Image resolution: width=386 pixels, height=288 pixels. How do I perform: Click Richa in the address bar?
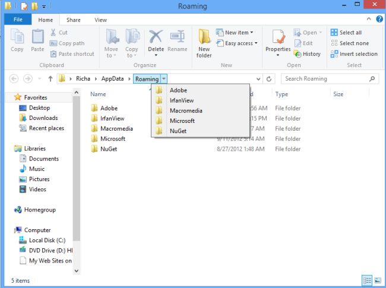[x=83, y=79]
